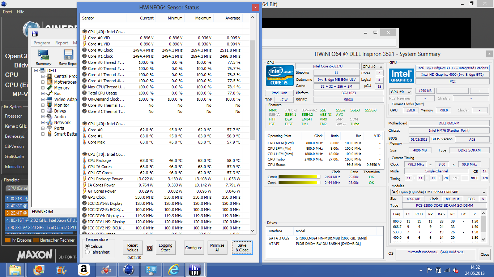Click the HWiNFO64 taskbar icon

pyautogui.click(x=195, y=270)
